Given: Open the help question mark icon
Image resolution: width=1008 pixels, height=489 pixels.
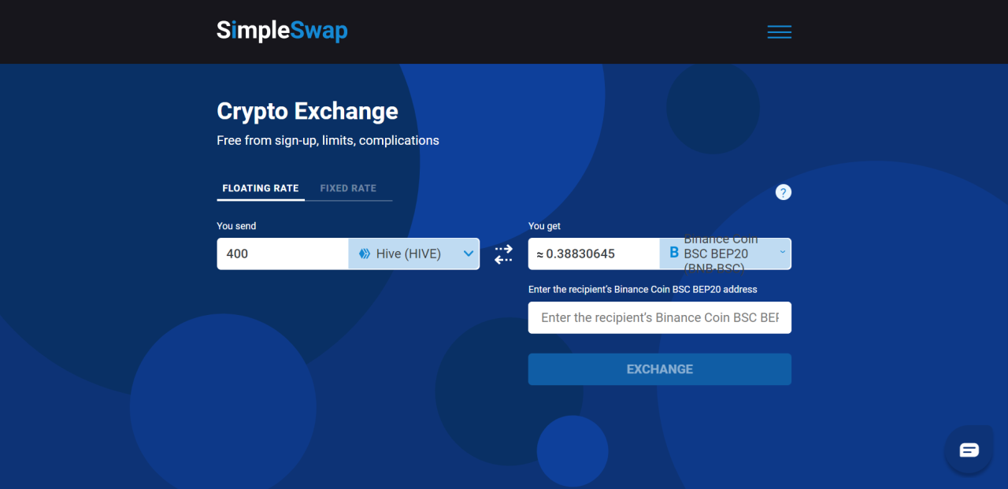Looking at the screenshot, I should (783, 192).
